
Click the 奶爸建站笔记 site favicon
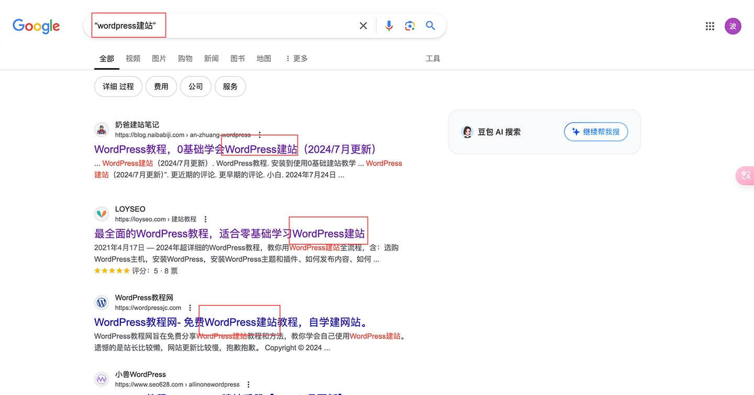tap(102, 130)
